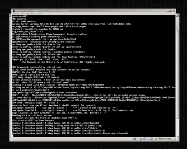Click the VirtualBox title bar app icon
Image resolution: width=187 pixels, height=149 pixels.
pyautogui.click(x=14, y=11)
